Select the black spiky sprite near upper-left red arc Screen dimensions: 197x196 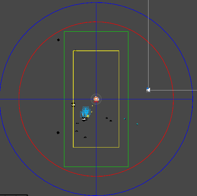(x=58, y=40)
